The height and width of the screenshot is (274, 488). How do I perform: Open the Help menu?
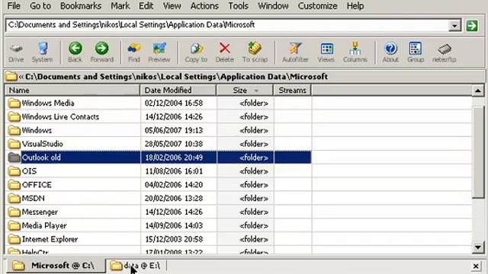(x=355, y=6)
